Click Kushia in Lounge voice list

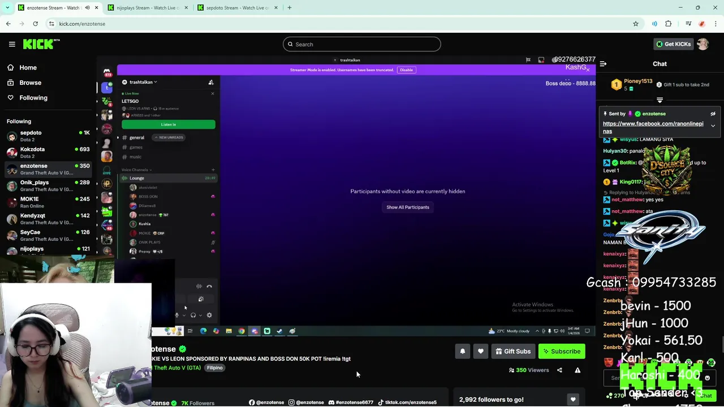(145, 224)
